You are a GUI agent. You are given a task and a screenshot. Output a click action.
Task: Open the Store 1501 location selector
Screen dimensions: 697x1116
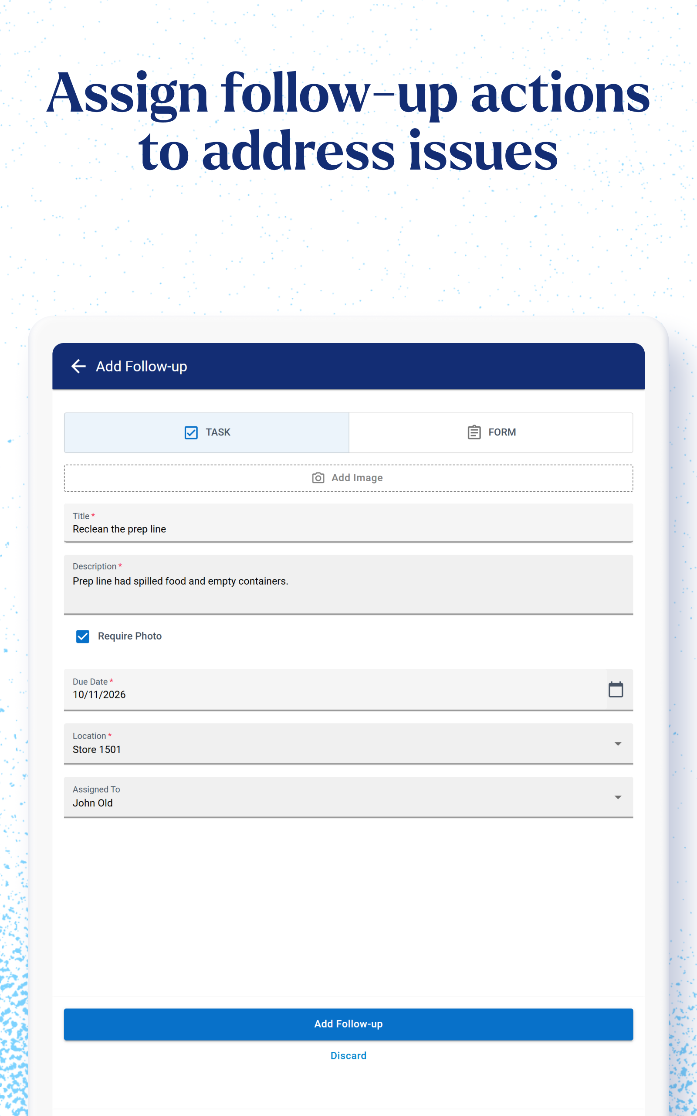348,743
